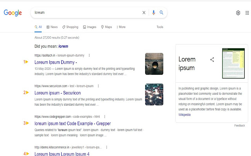The width and height of the screenshot is (251, 156).
Task: Open settings via the gear icon
Action: coord(238,13)
